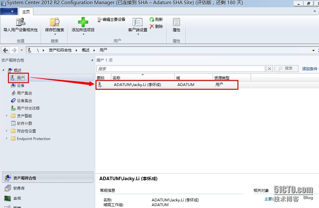Click the user icon in the Jacky.Li row
The height and width of the screenshot is (208, 319).
(100, 85)
